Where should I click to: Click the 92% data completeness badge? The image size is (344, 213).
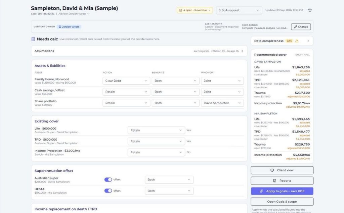coord(289,41)
